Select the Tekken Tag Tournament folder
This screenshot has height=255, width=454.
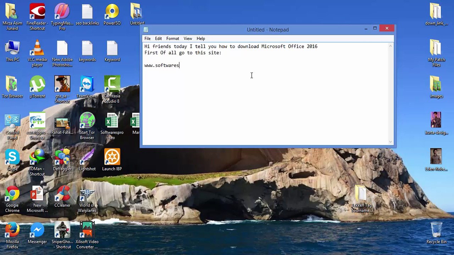[x=361, y=199]
